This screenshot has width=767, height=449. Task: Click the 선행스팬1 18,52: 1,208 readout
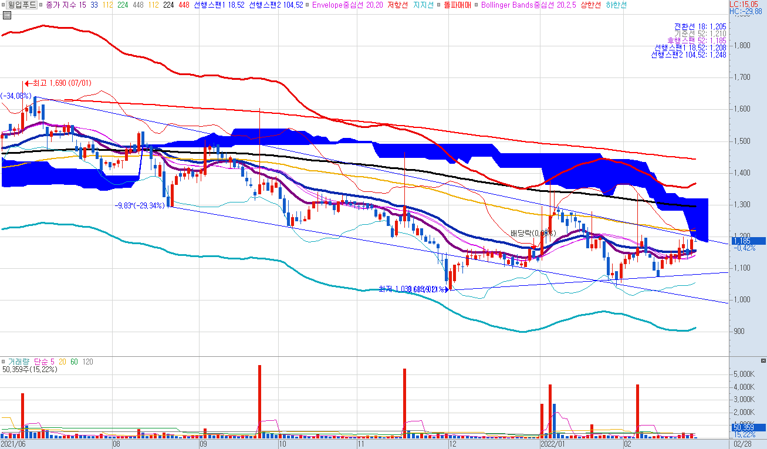click(691, 48)
